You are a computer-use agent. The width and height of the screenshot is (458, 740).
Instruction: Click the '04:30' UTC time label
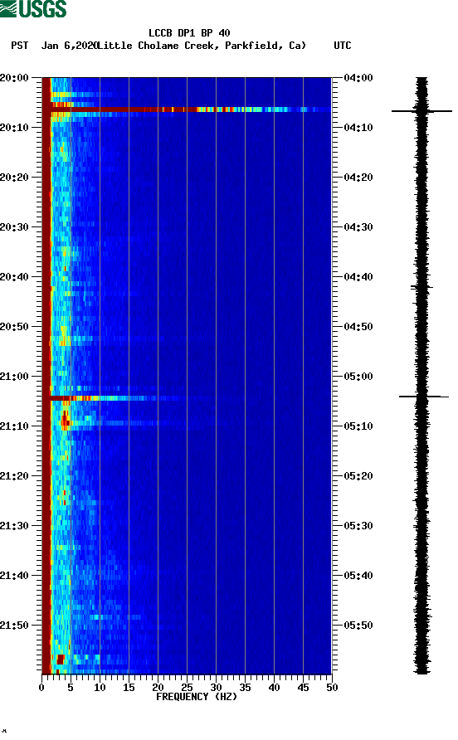(358, 227)
